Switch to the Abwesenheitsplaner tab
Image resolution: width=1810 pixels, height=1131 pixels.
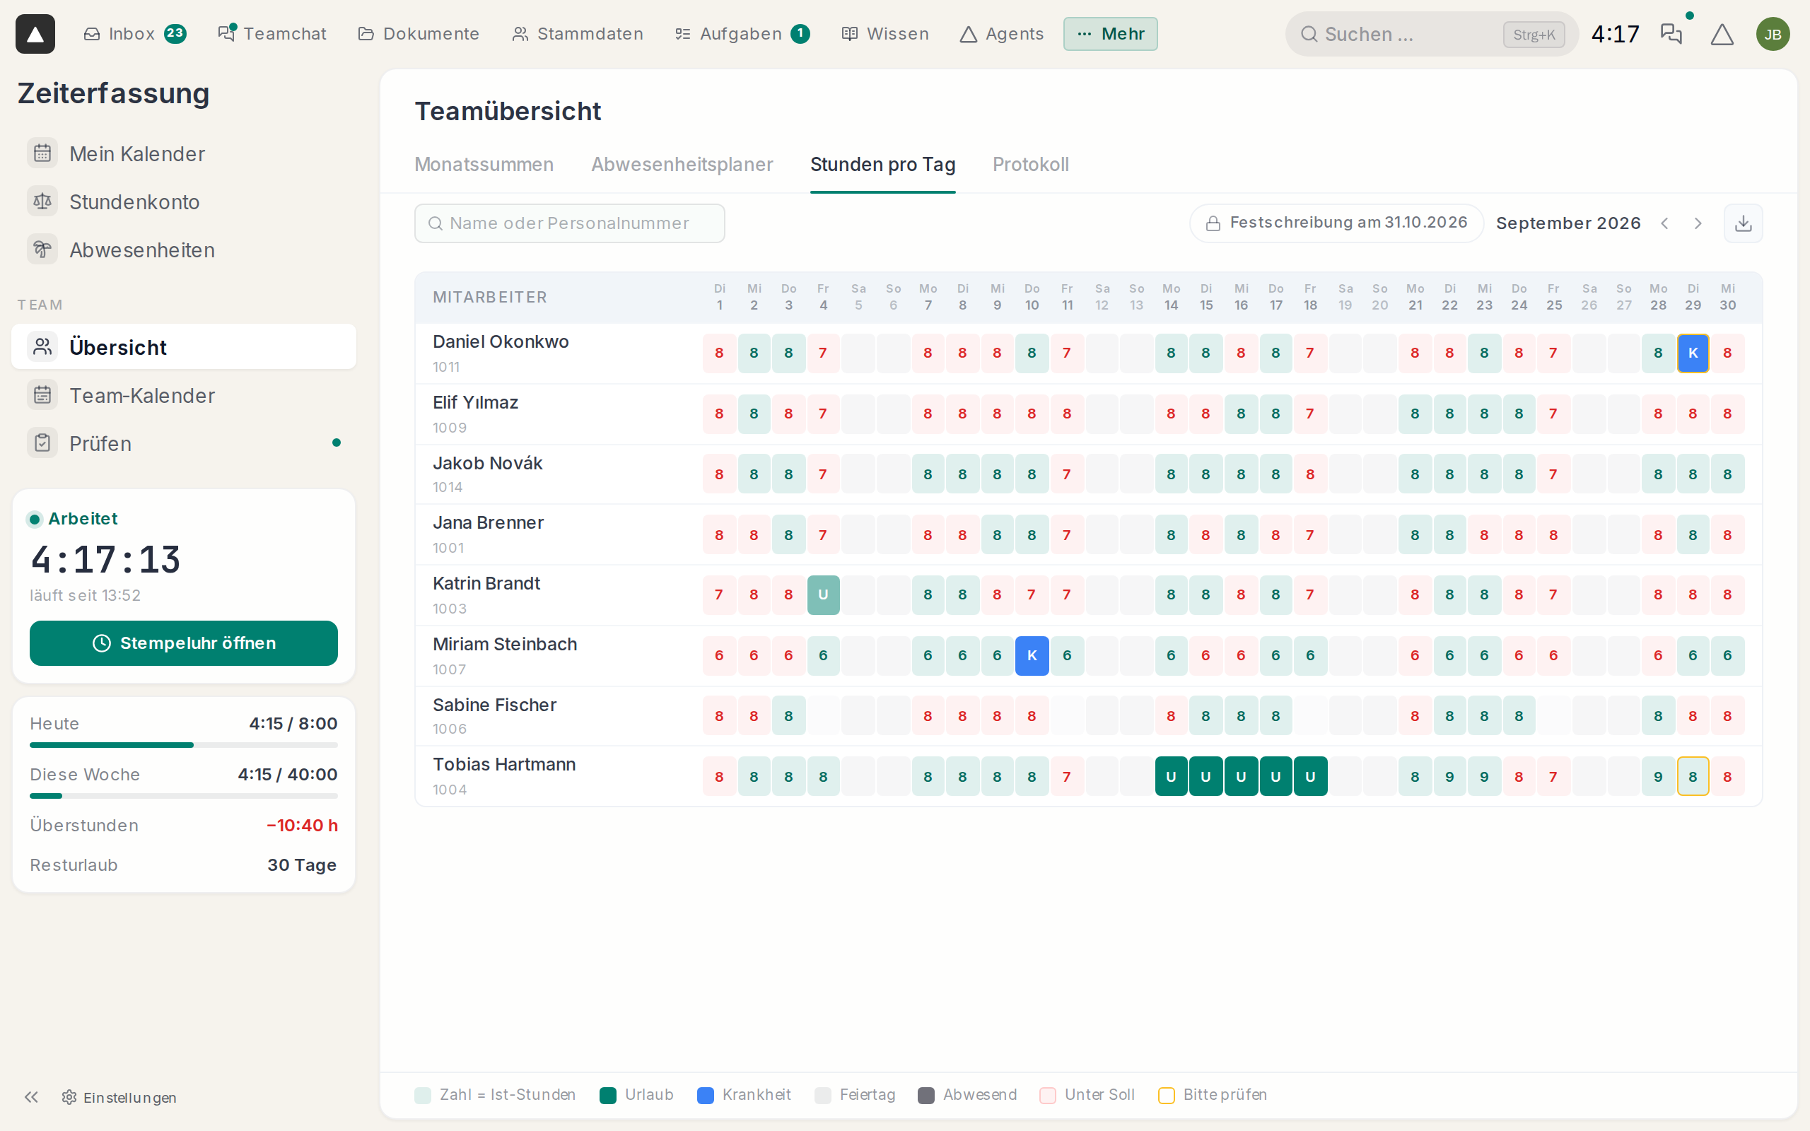pos(682,165)
